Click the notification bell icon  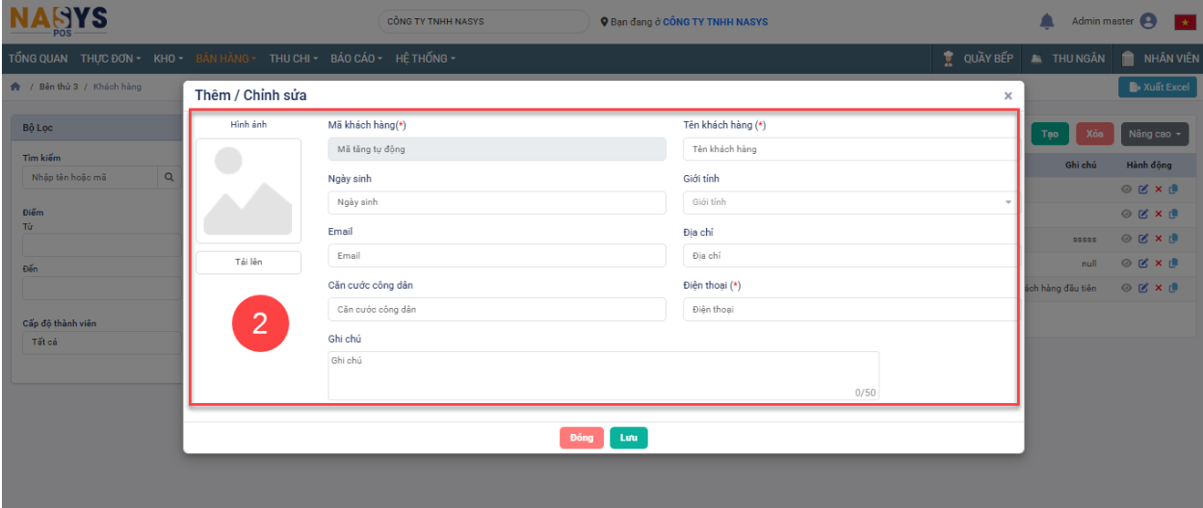[1047, 21]
